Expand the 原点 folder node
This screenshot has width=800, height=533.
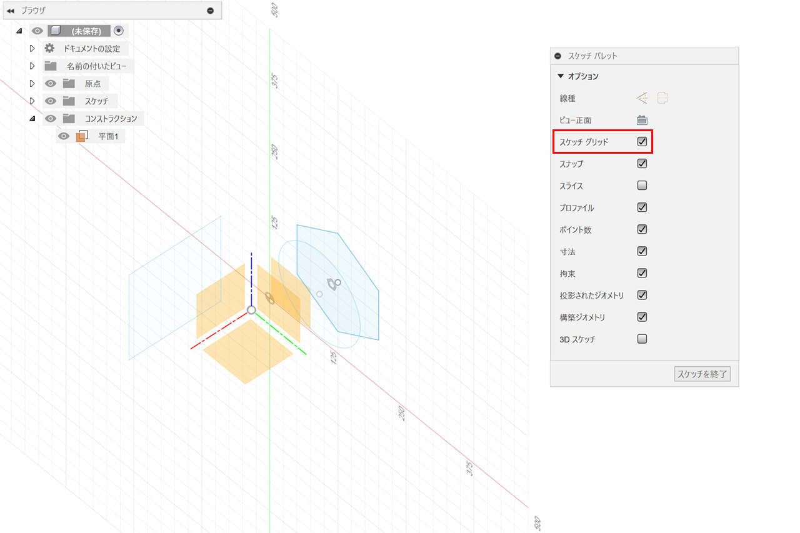(32, 83)
